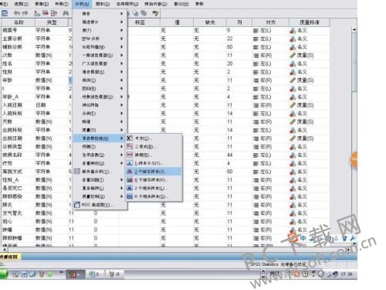Click the Find binoculars toolbar icon
386x290 pixels.
[x=66, y=13]
